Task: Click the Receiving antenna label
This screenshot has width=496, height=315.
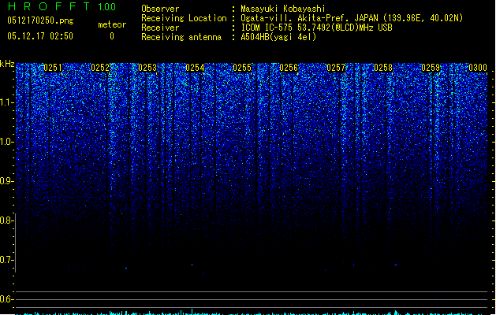Action: coord(181,37)
